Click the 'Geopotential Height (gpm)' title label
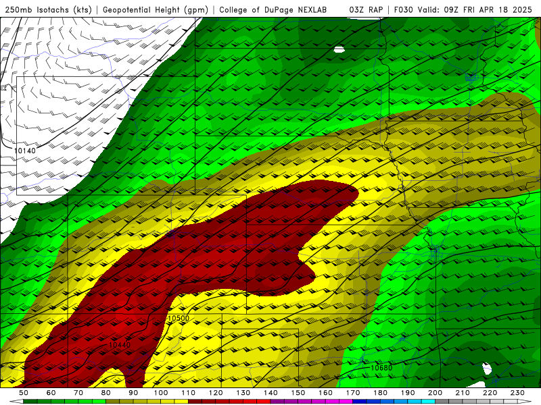Image resolution: width=541 pixels, height=405 pixels. tap(156, 9)
